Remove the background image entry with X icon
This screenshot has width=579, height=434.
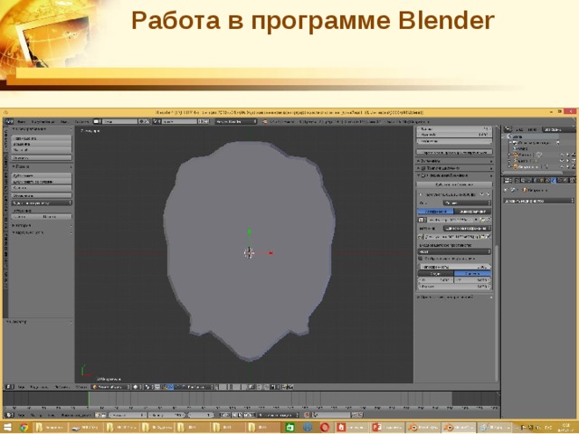[489, 194]
